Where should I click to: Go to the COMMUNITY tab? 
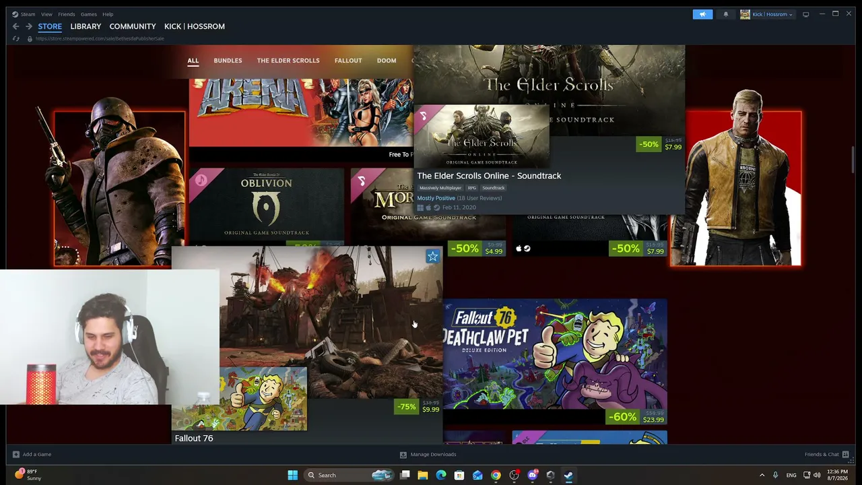pyautogui.click(x=133, y=26)
